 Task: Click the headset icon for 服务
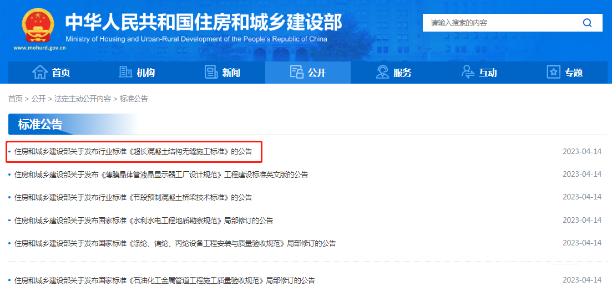[382, 73]
